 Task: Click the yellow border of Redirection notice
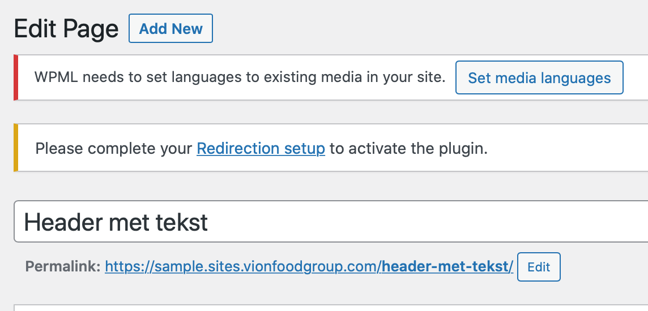pyautogui.click(x=16, y=148)
